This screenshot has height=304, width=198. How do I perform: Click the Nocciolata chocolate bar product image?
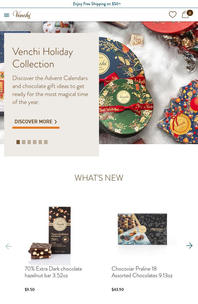pos(50,235)
